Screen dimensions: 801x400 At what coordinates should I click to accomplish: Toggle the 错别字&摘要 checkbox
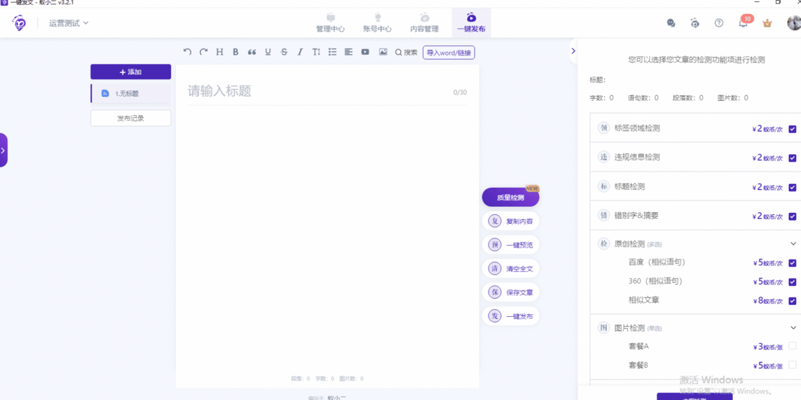(791, 216)
